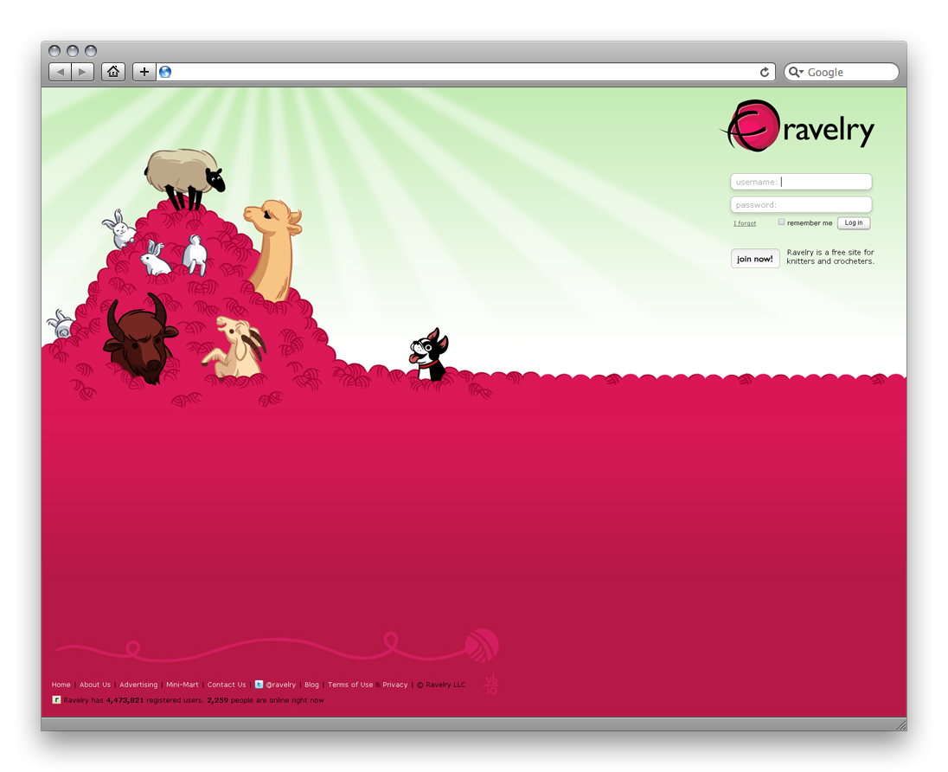Click the Google search field
Viewport: 948px width, 772px height.
tap(841, 72)
